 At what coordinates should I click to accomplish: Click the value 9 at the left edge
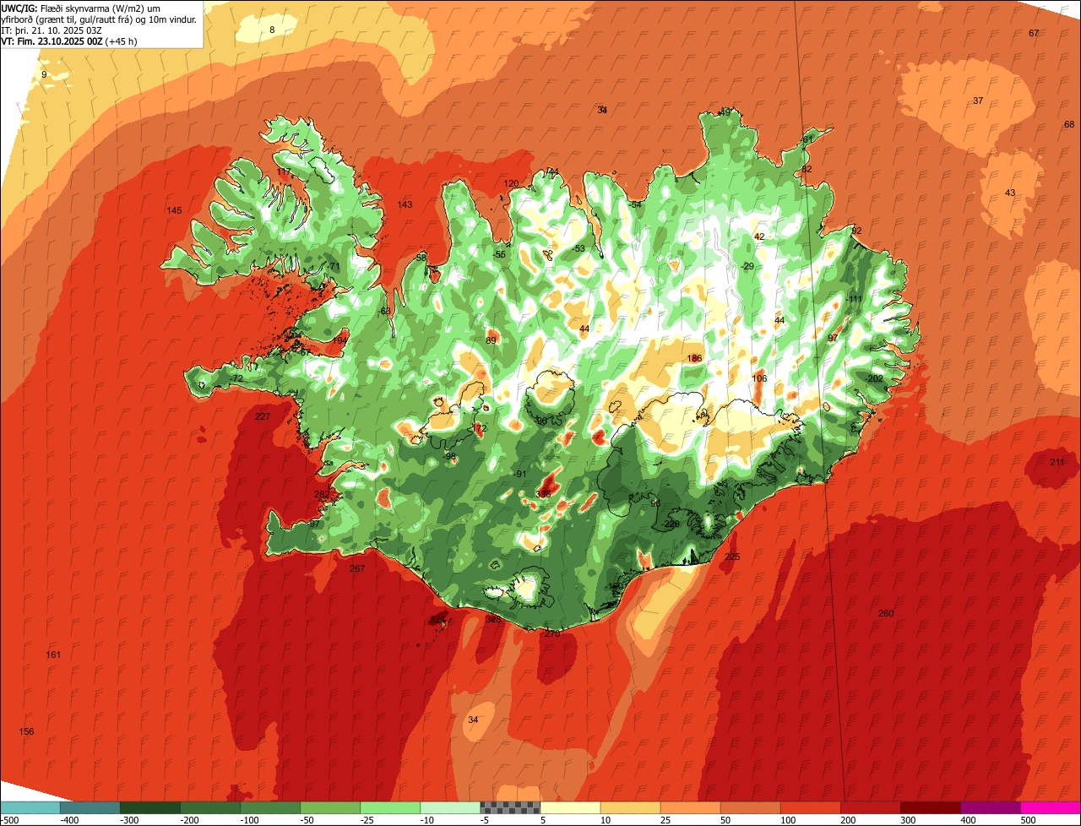(44, 75)
